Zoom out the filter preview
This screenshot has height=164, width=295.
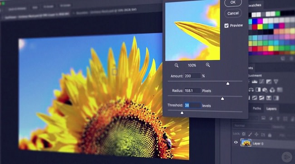(176, 65)
